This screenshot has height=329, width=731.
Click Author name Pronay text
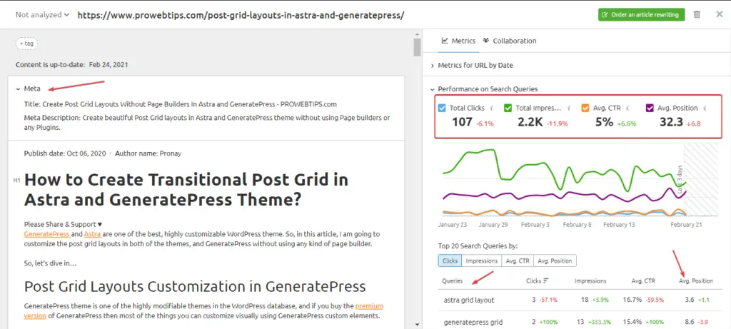pos(148,153)
